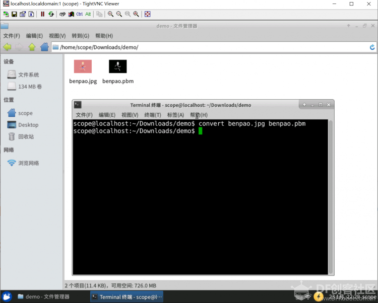Select 134 MB 卷 volume in sidebar
Image resolution: width=378 pixels, height=303 pixels.
coord(25,87)
